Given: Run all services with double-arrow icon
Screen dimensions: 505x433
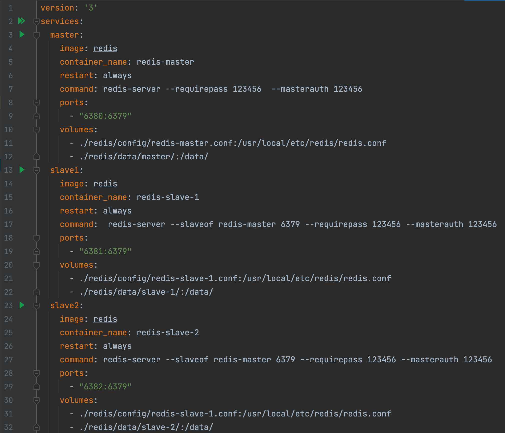Looking at the screenshot, I should tap(22, 21).
